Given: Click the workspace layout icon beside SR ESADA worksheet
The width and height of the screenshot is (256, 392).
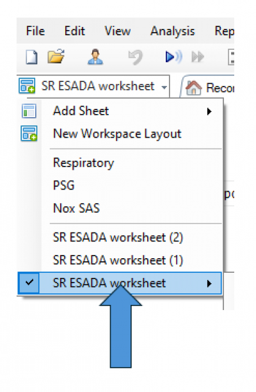Looking at the screenshot, I should pos(27,86).
